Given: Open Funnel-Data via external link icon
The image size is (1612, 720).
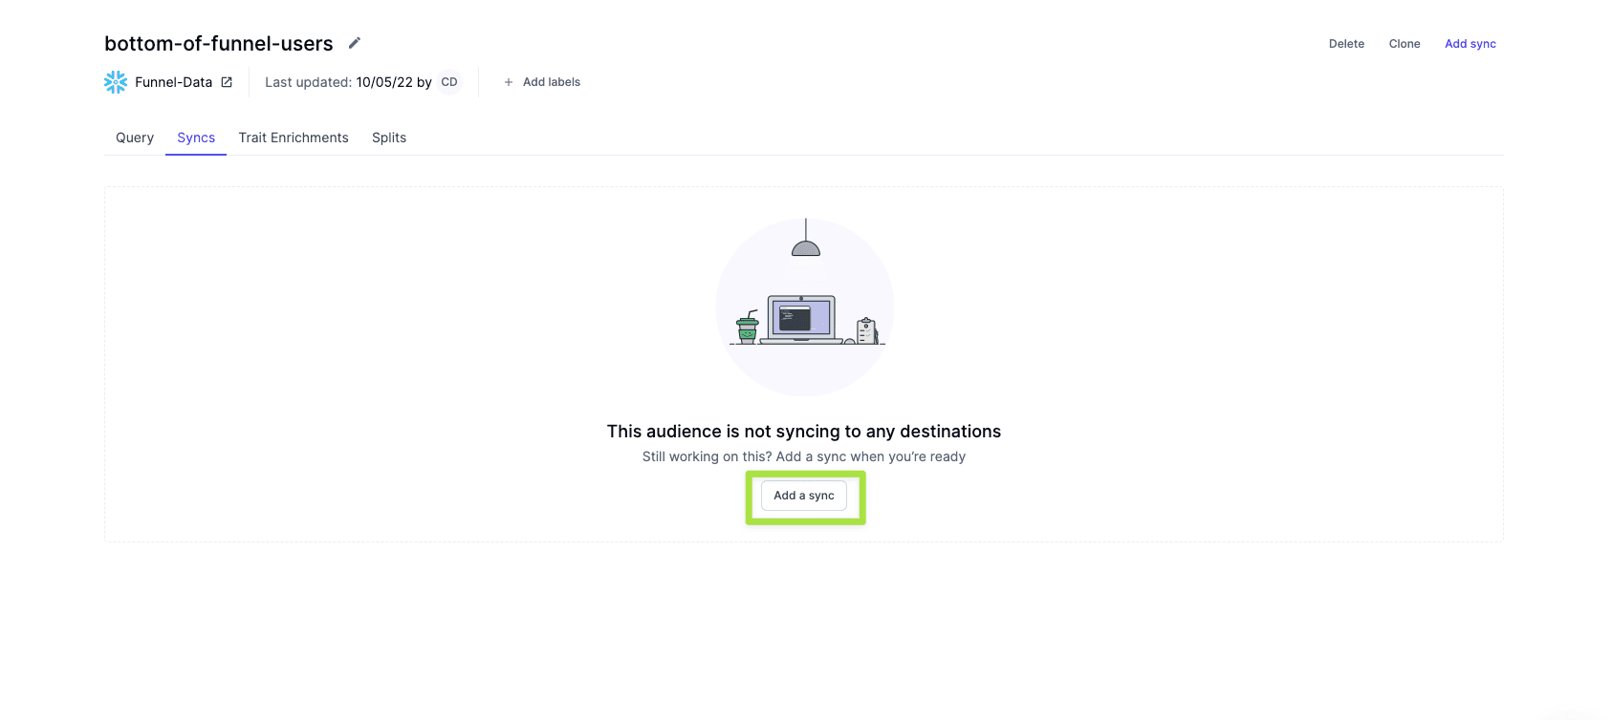Looking at the screenshot, I should [227, 82].
